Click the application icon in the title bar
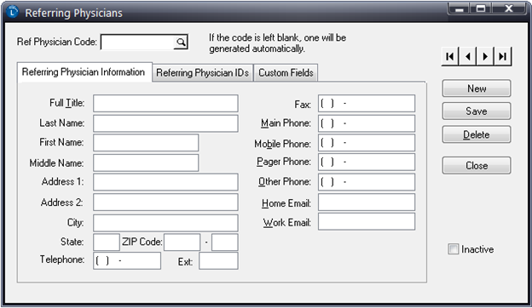532x308 pixels. [x=13, y=12]
